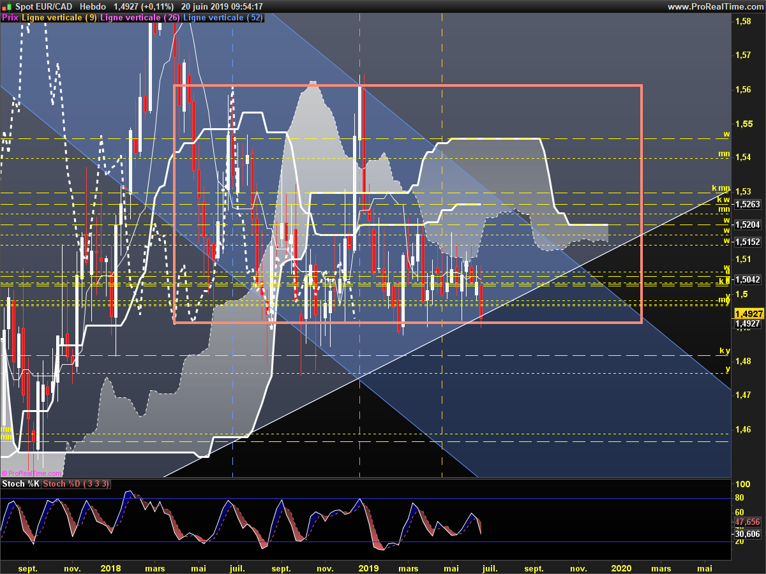This screenshot has width=766, height=574.
Task: Click the 1,5152 price tag
Action: pyautogui.click(x=748, y=242)
